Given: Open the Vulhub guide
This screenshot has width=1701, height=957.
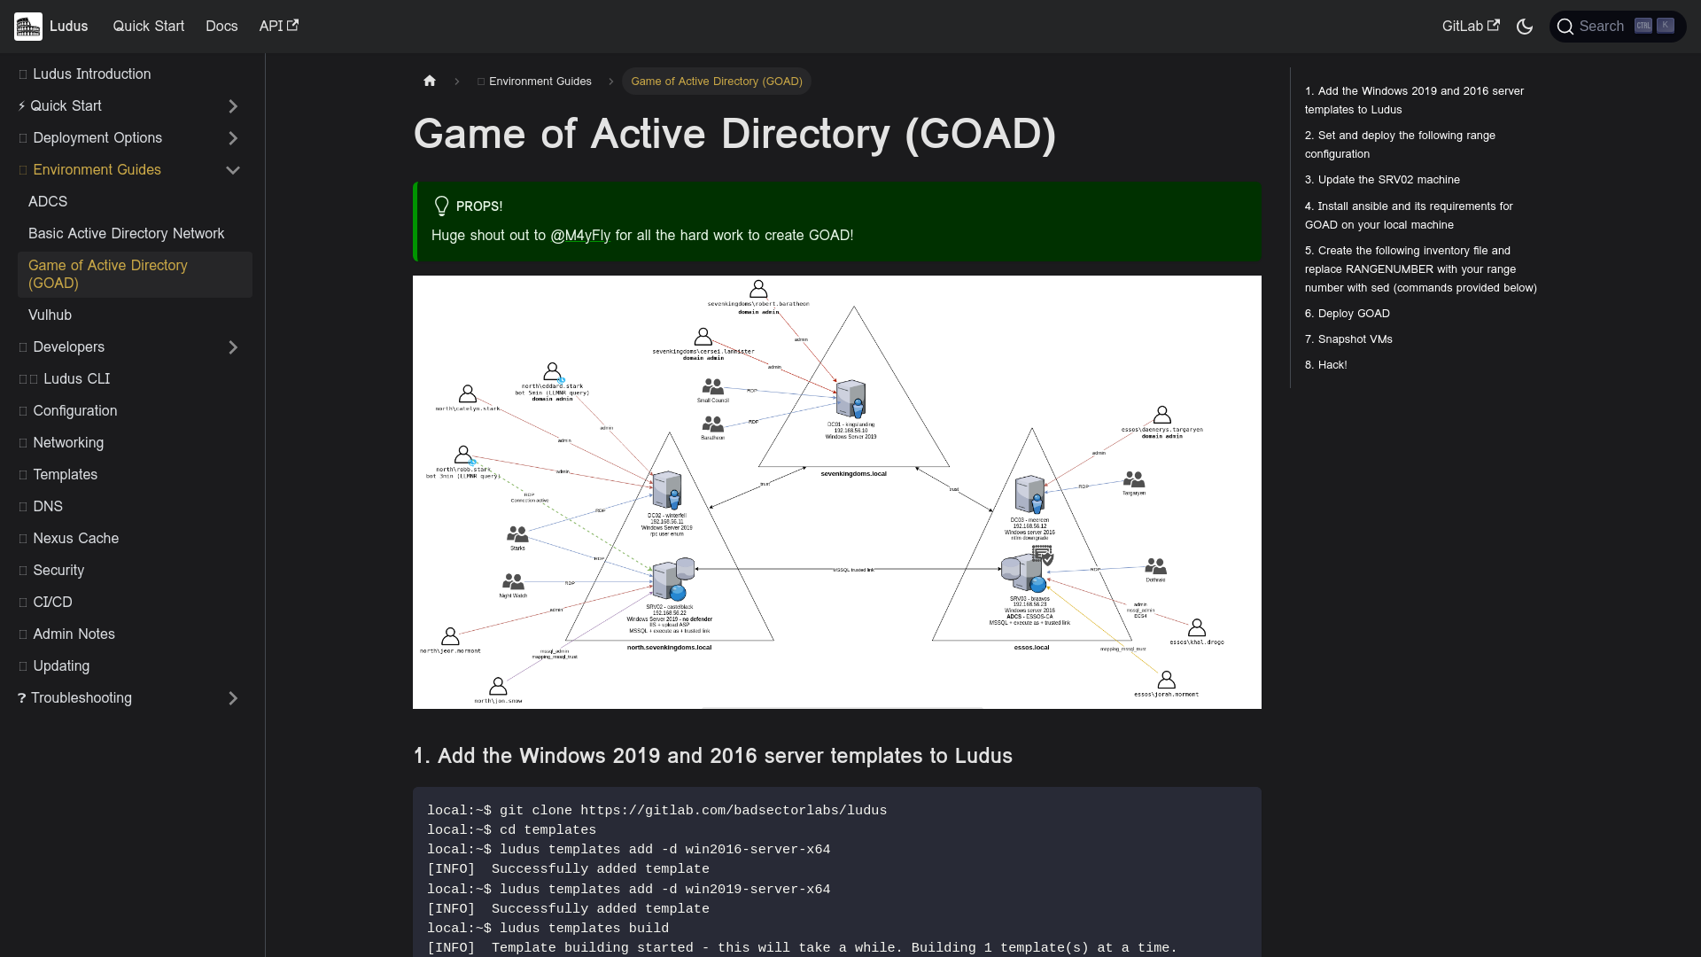Looking at the screenshot, I should tap(135, 315).
